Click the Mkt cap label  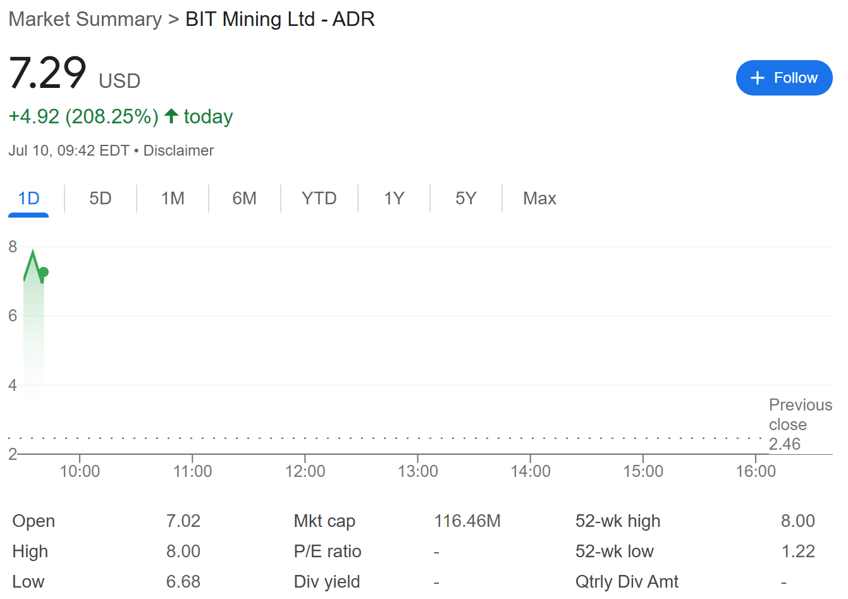(x=324, y=521)
